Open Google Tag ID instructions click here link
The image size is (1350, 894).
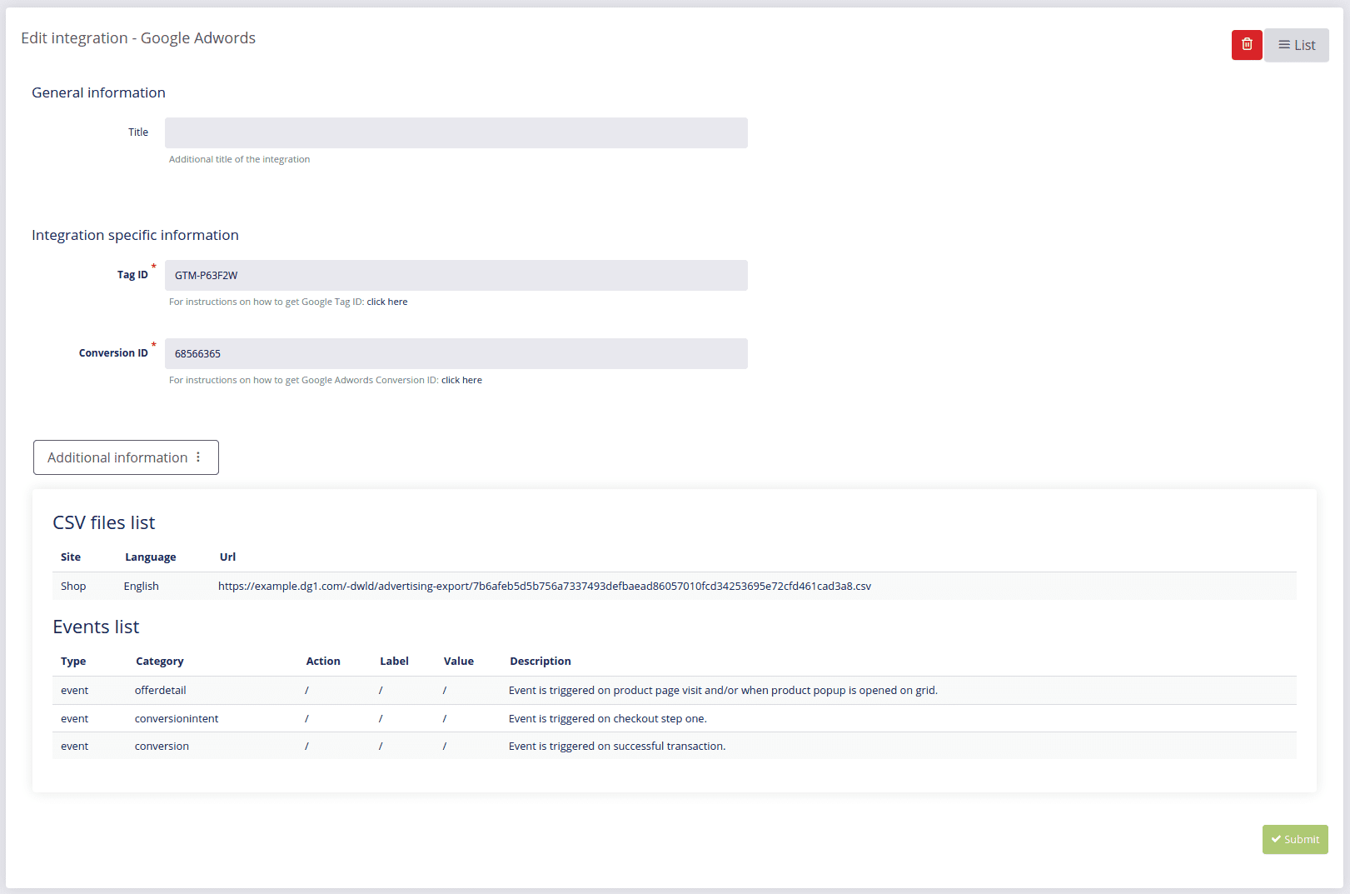[387, 302]
